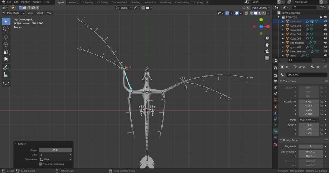Open the Bone properties tab icon
The height and width of the screenshot is (173, 329).
[x=275, y=131]
